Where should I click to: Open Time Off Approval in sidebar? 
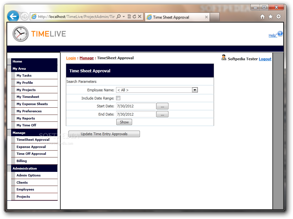[34, 154]
